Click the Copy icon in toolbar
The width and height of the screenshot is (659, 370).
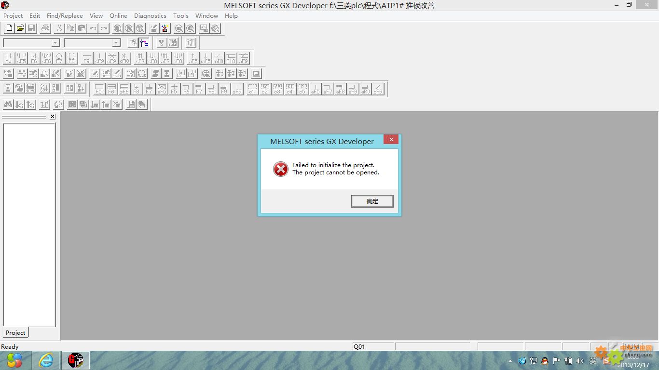pyautogui.click(x=70, y=28)
